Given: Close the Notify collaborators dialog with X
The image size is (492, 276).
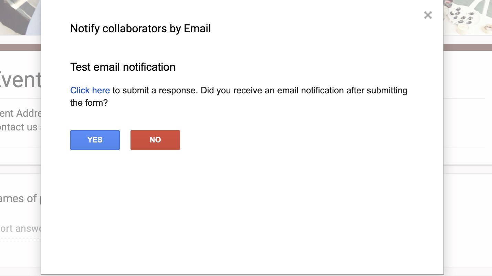Looking at the screenshot, I should [x=428, y=15].
